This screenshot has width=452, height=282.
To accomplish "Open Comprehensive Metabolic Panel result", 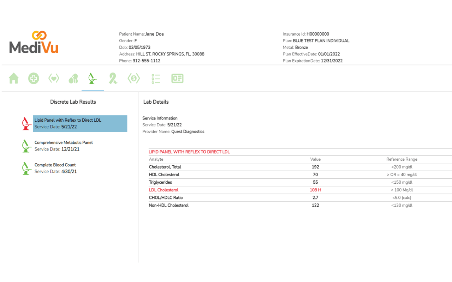I will pos(64,146).
